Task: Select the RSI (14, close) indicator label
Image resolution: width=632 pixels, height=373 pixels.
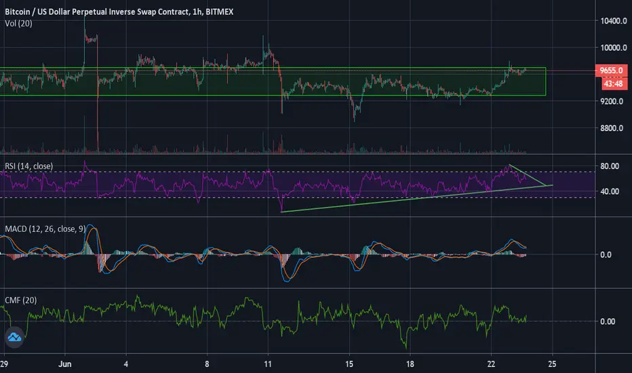Action: coord(28,166)
